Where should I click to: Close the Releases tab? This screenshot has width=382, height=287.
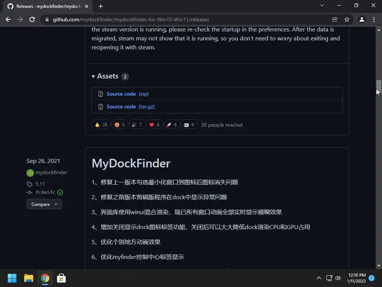(87, 7)
